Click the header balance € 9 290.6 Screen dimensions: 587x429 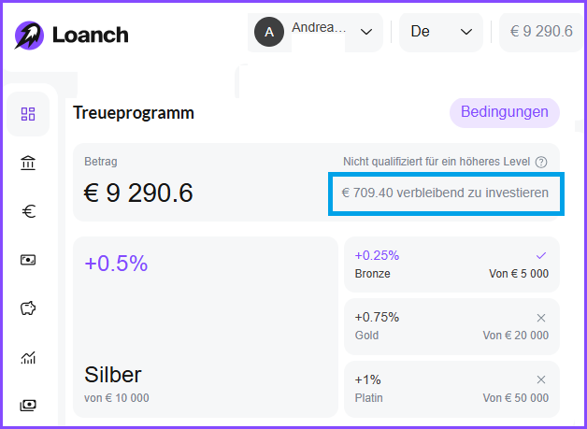coord(541,32)
